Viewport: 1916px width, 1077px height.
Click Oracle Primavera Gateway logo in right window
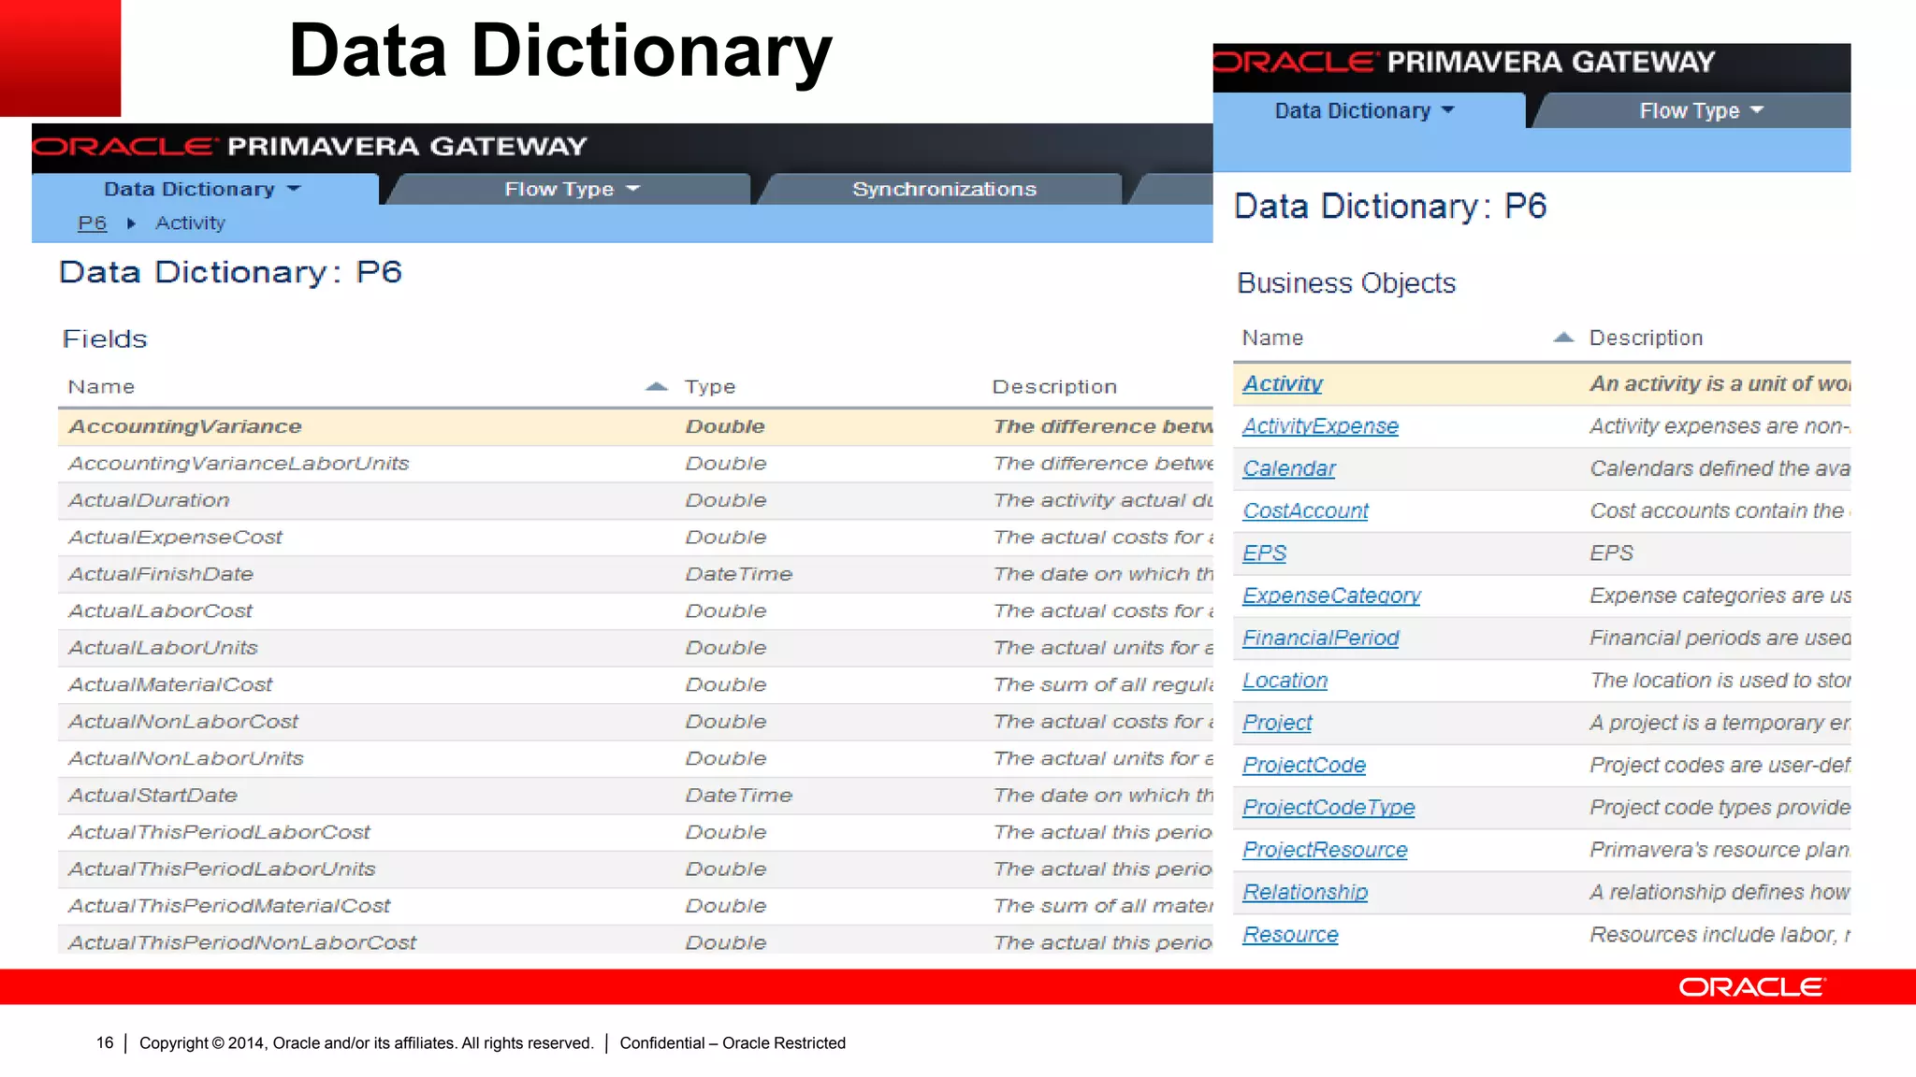tap(1465, 62)
